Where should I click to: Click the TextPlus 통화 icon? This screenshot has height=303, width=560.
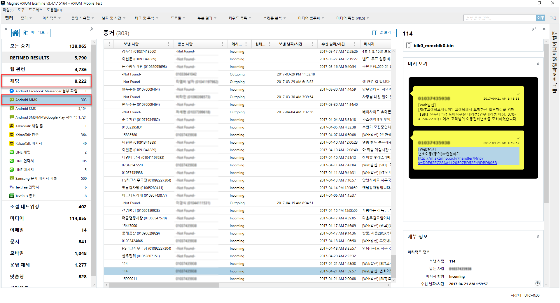[x=12, y=196]
